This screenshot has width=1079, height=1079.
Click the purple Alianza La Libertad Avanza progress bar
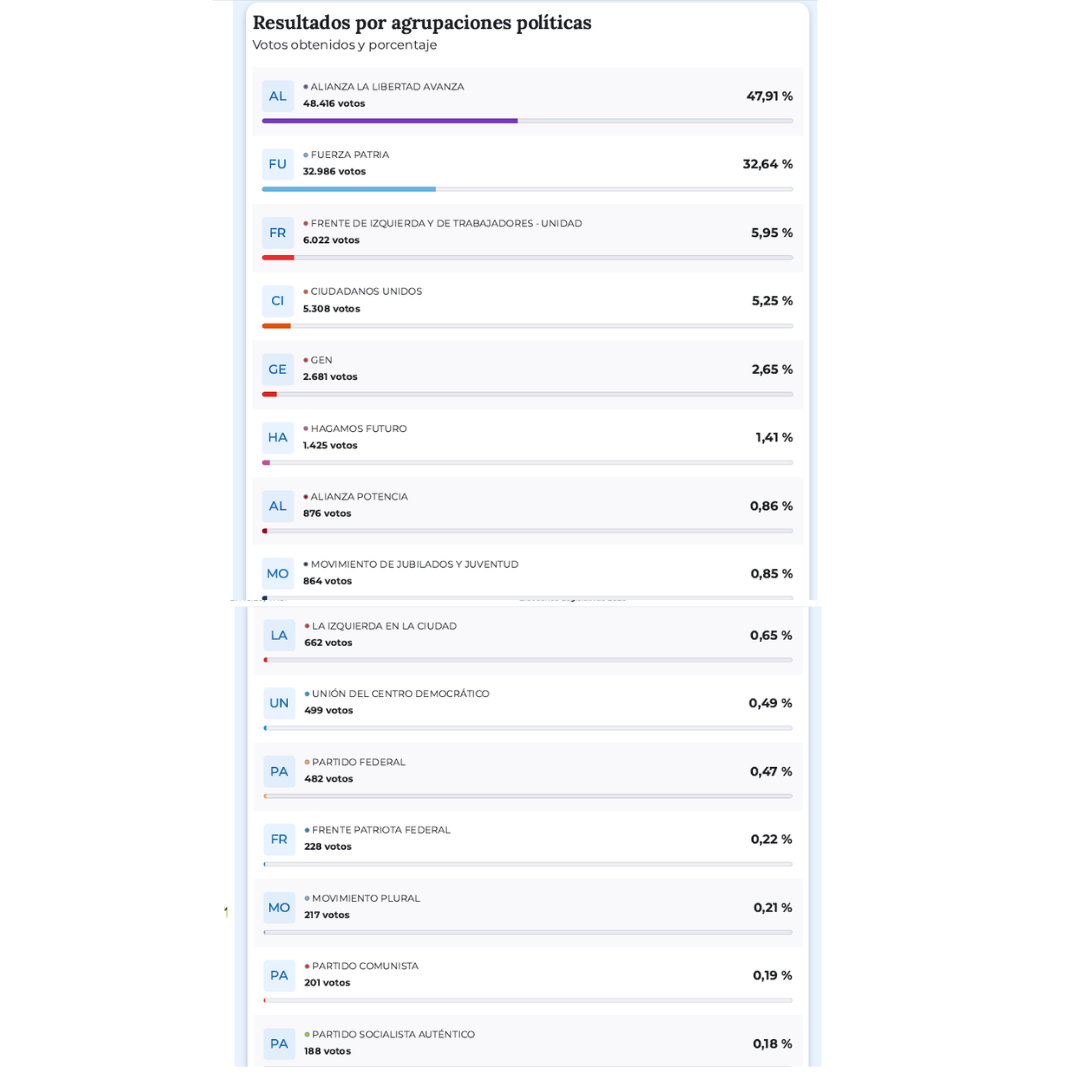point(390,121)
